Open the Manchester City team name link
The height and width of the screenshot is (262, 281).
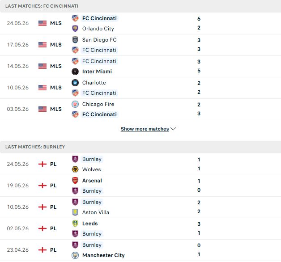pos(103,255)
